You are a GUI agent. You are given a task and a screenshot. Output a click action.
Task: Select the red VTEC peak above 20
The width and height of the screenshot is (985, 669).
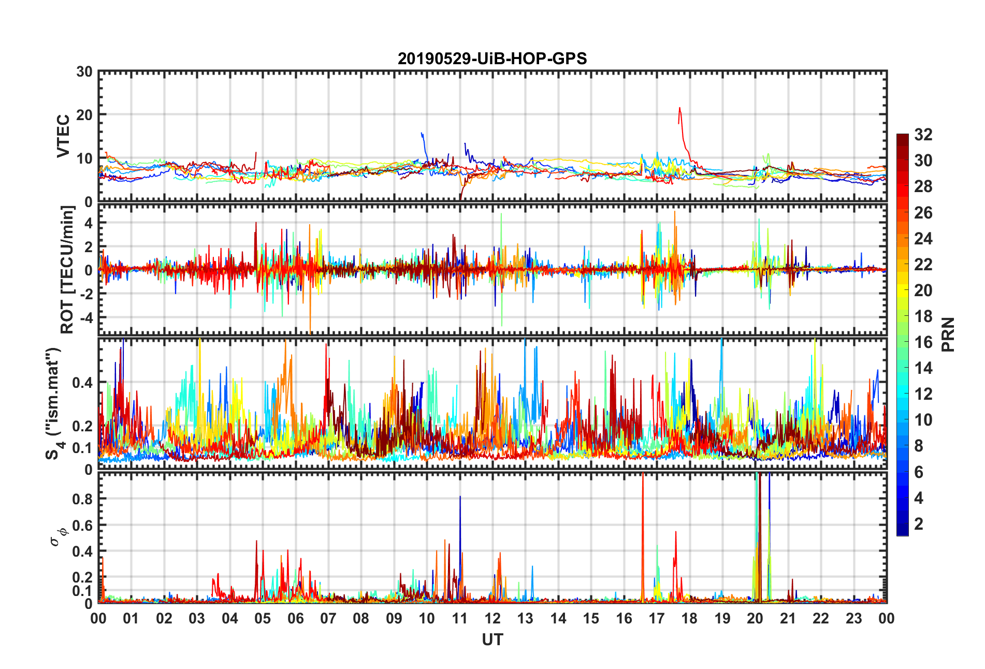(x=679, y=109)
